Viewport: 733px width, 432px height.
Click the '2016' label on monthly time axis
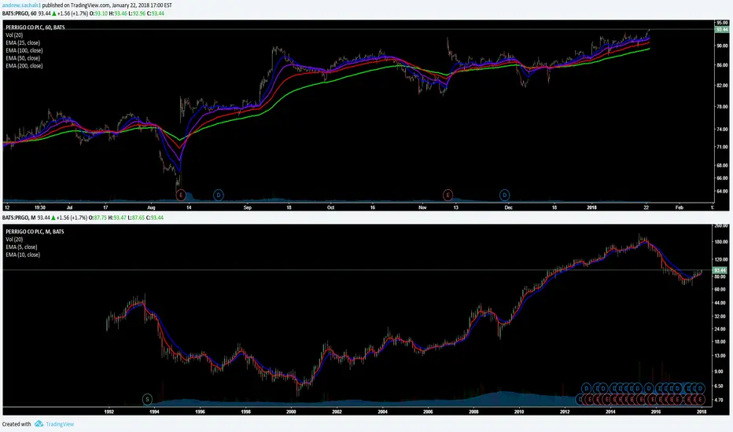click(x=656, y=412)
